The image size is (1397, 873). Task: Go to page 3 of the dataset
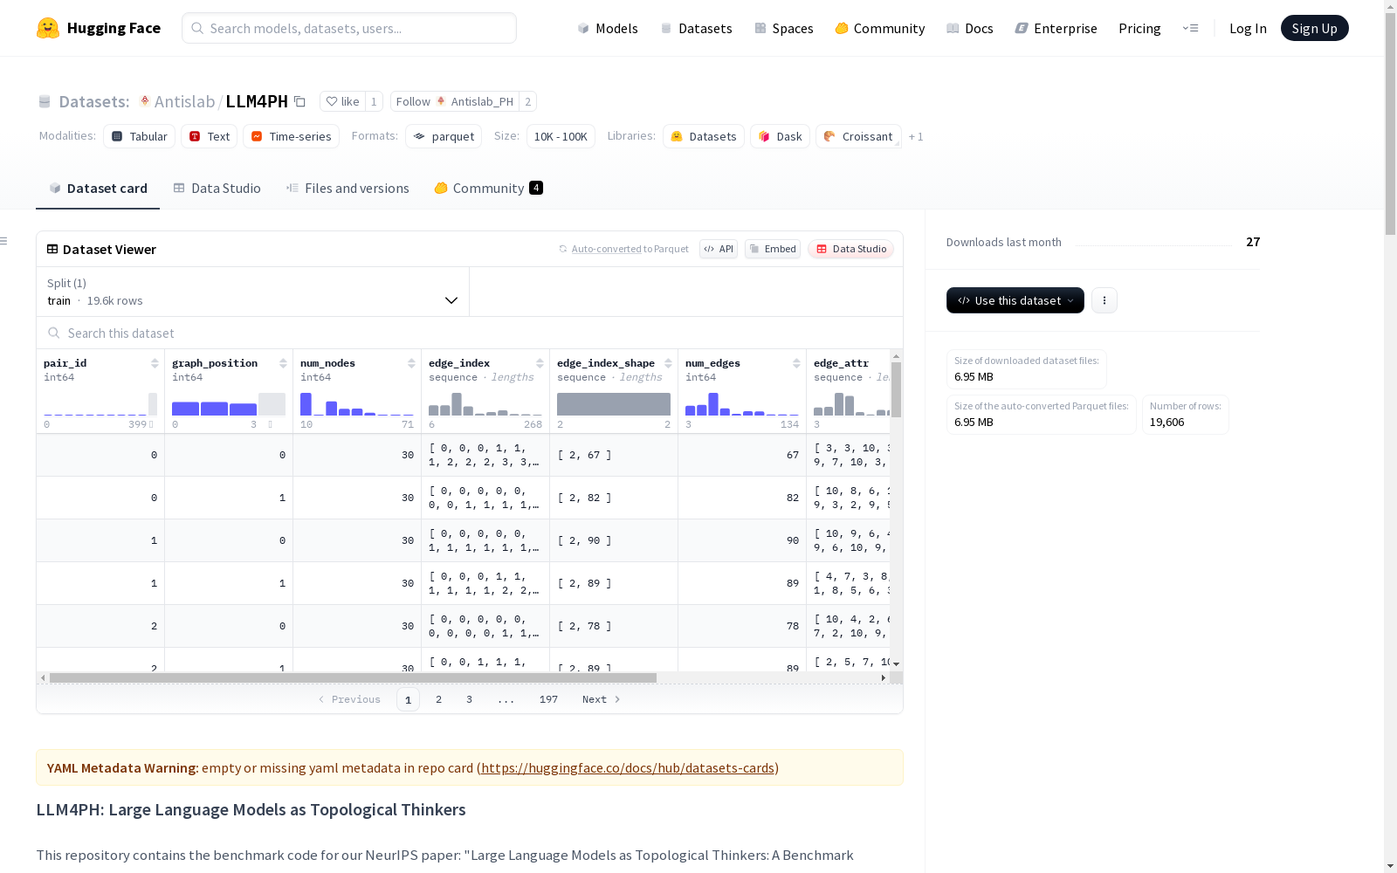(x=469, y=699)
